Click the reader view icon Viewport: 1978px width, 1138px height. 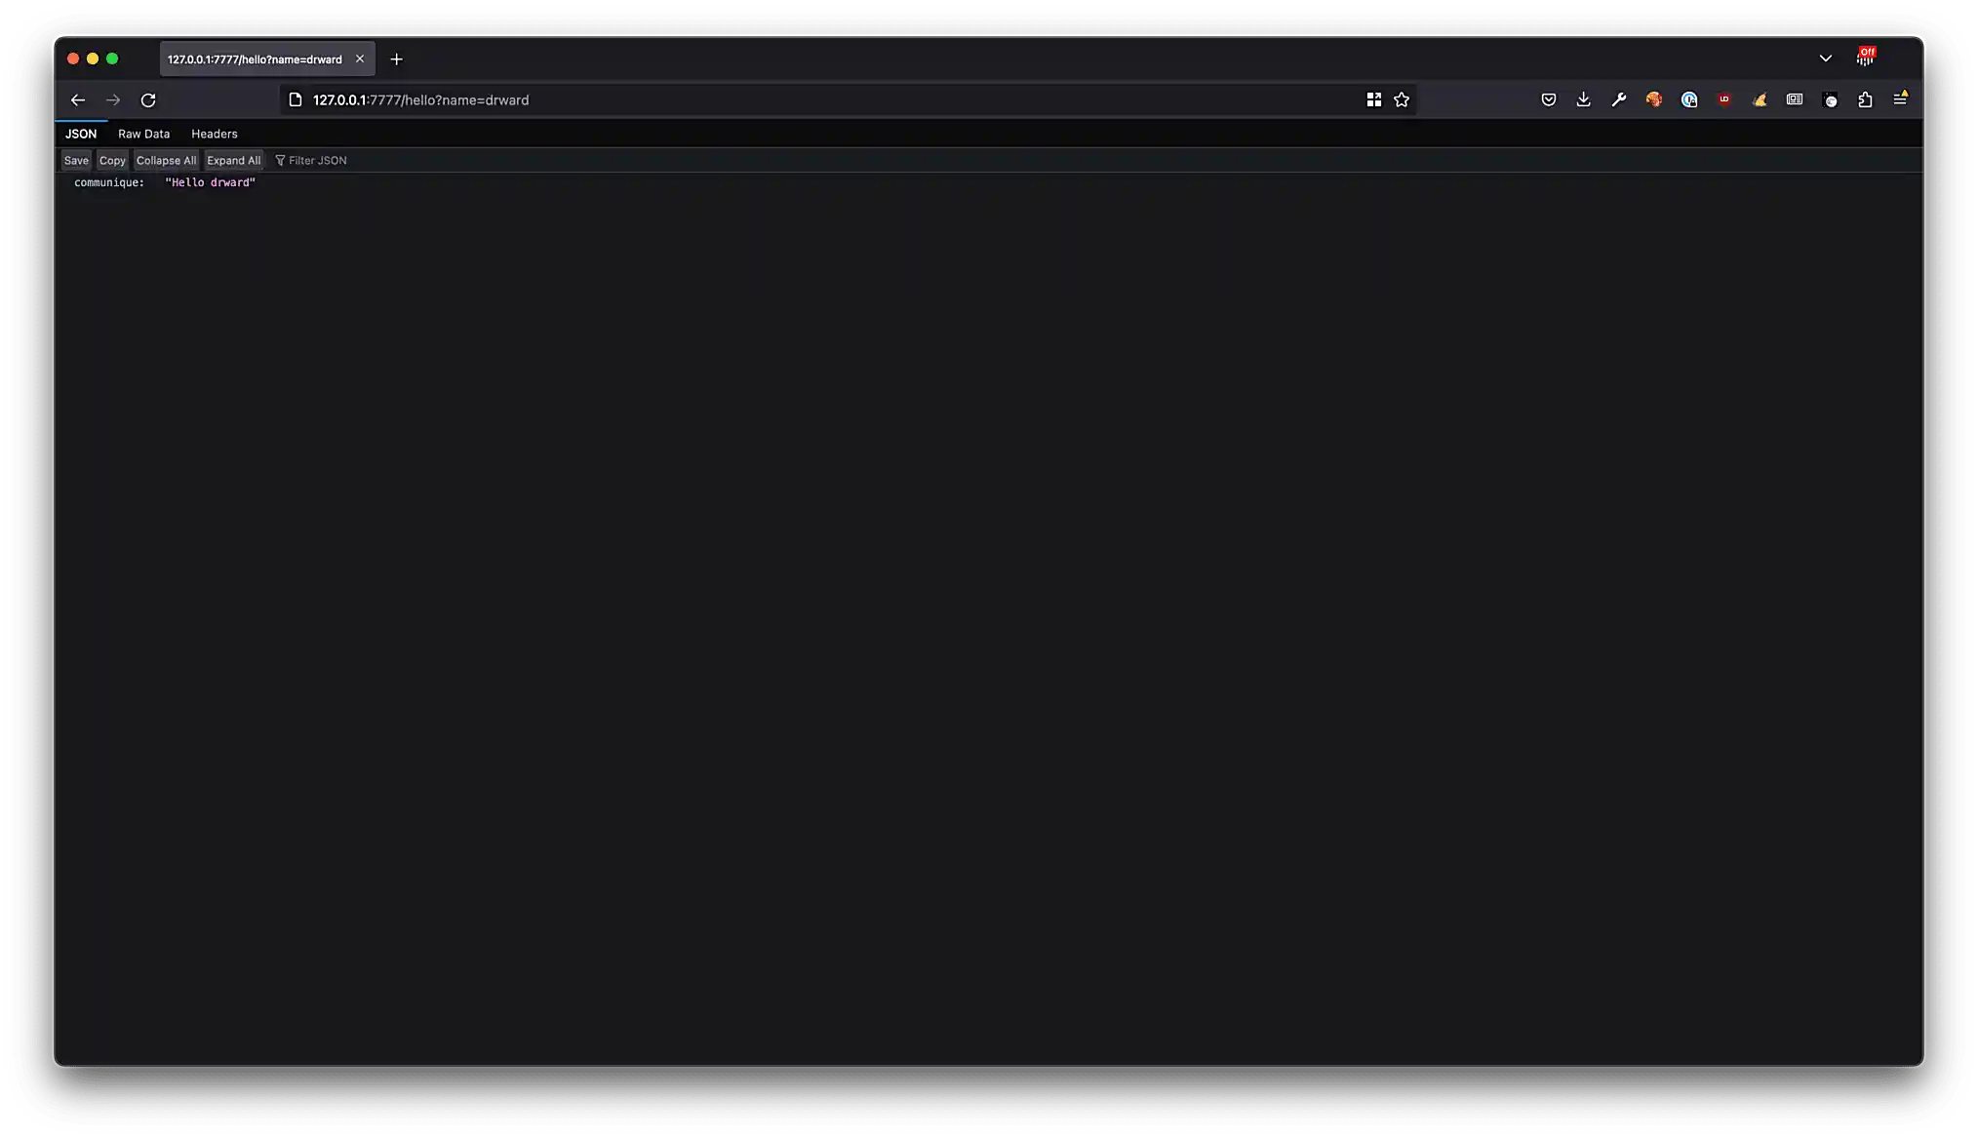(1795, 99)
